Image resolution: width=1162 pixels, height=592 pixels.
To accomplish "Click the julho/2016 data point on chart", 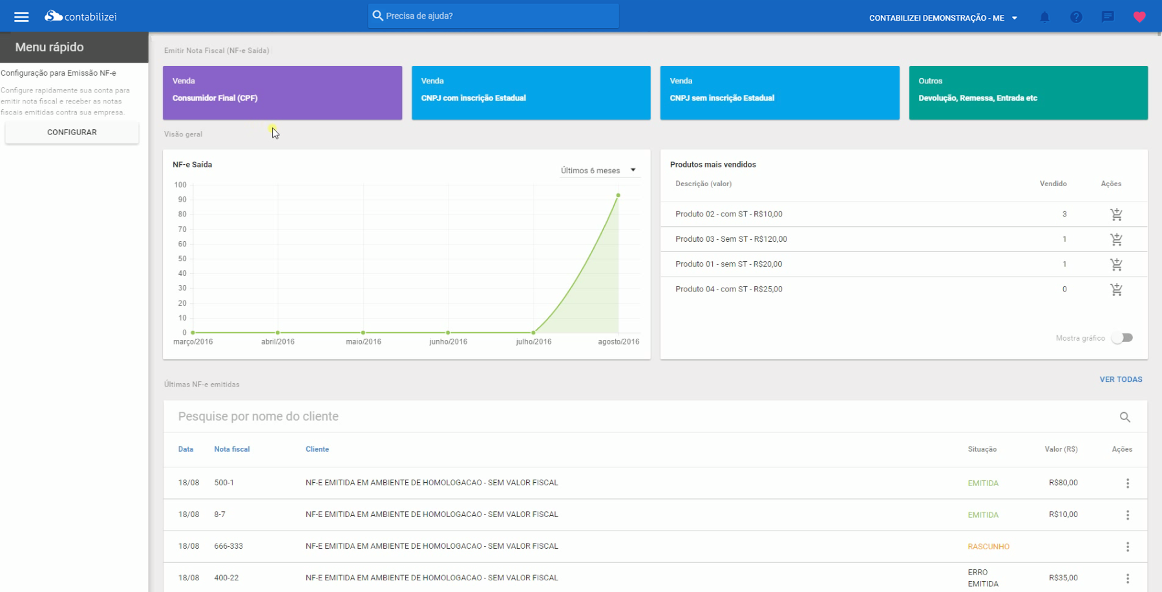I will [533, 333].
